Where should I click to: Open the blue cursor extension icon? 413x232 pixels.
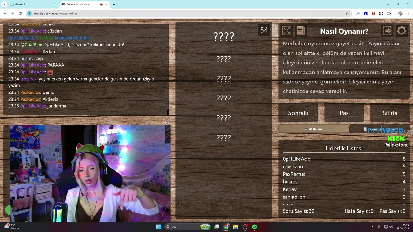[366, 14]
